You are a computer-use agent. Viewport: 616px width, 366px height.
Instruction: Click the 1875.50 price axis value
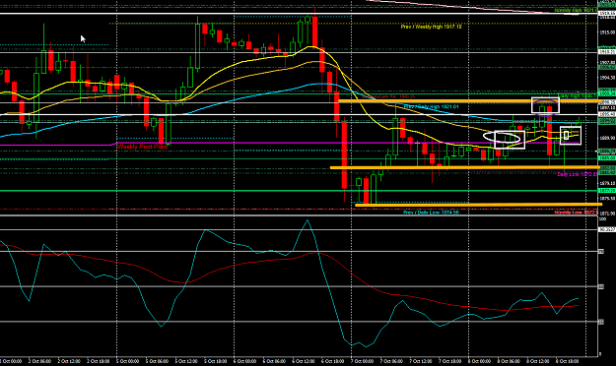tap(607, 199)
